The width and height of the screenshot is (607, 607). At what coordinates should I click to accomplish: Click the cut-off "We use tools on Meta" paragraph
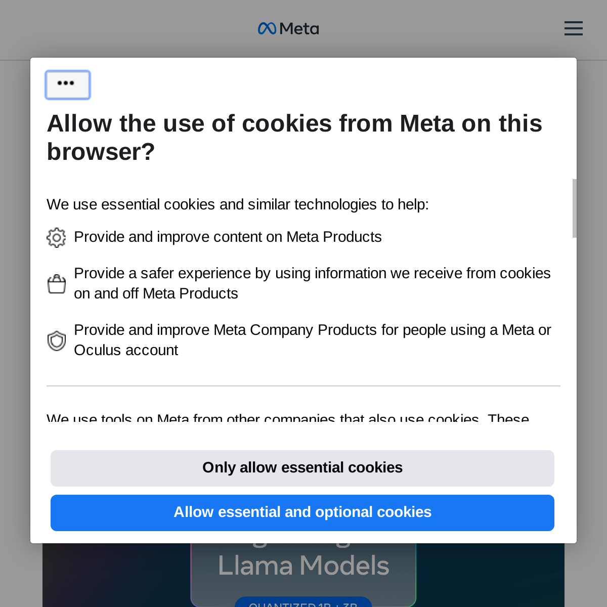click(288, 419)
